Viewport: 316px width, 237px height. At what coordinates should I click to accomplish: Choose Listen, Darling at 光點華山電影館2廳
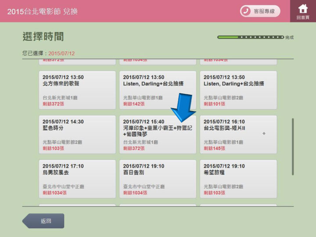(238, 90)
